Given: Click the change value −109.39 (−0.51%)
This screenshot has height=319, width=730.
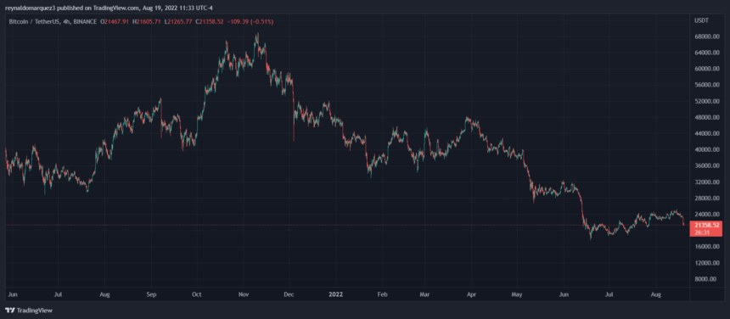Looking at the screenshot, I should tap(250, 21).
